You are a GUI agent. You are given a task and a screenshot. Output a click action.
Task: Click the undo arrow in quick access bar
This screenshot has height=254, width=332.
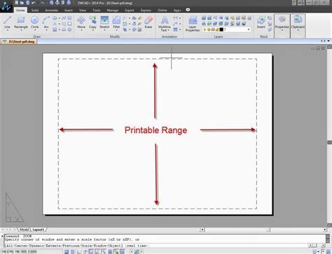coord(34,3)
